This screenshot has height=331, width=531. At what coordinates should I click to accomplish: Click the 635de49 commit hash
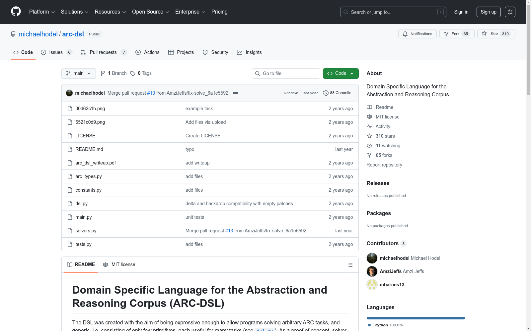click(x=291, y=93)
